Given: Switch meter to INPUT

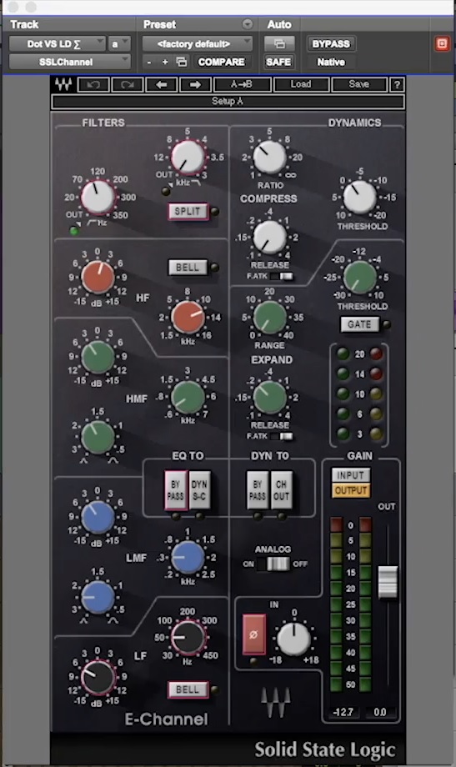Looking at the screenshot, I should tap(351, 475).
